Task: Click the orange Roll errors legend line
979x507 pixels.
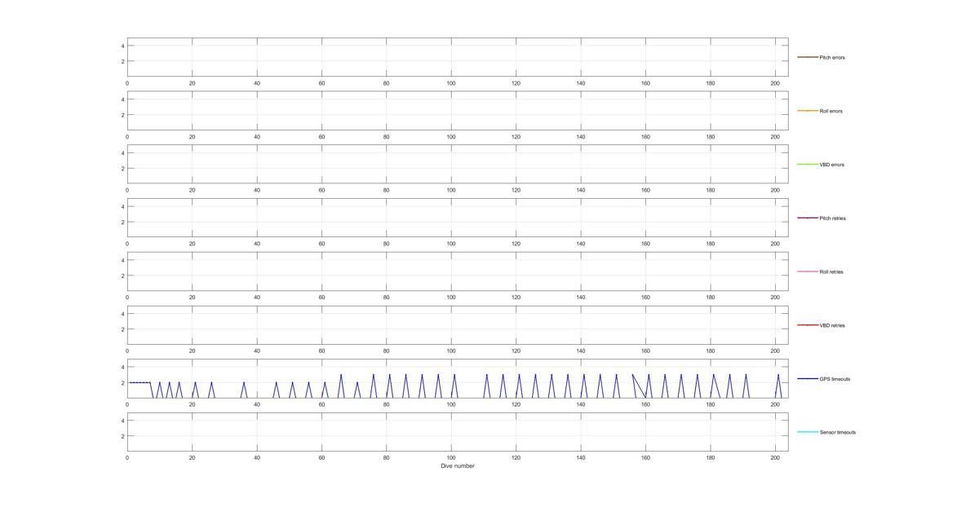Action: tap(808, 111)
